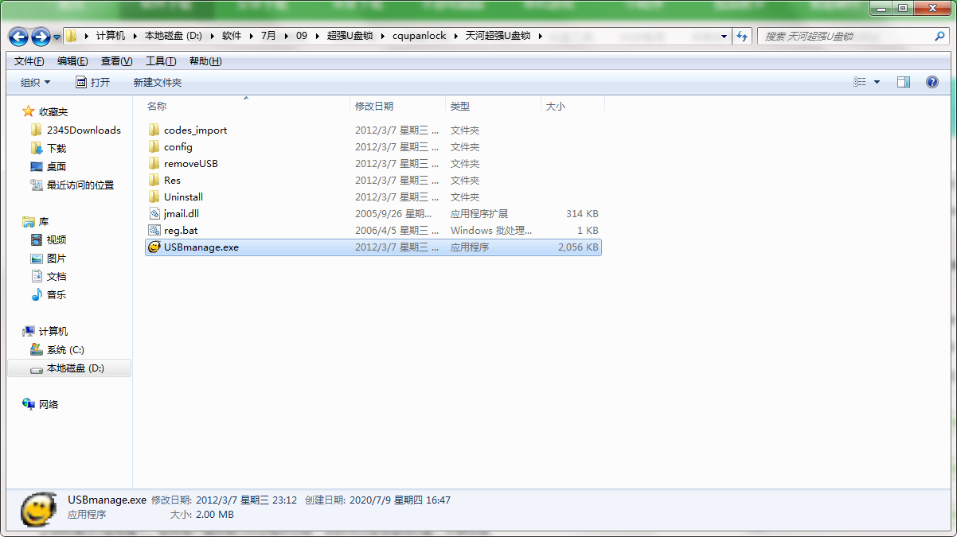Click 计算机 in the address breadcrumb

110,36
